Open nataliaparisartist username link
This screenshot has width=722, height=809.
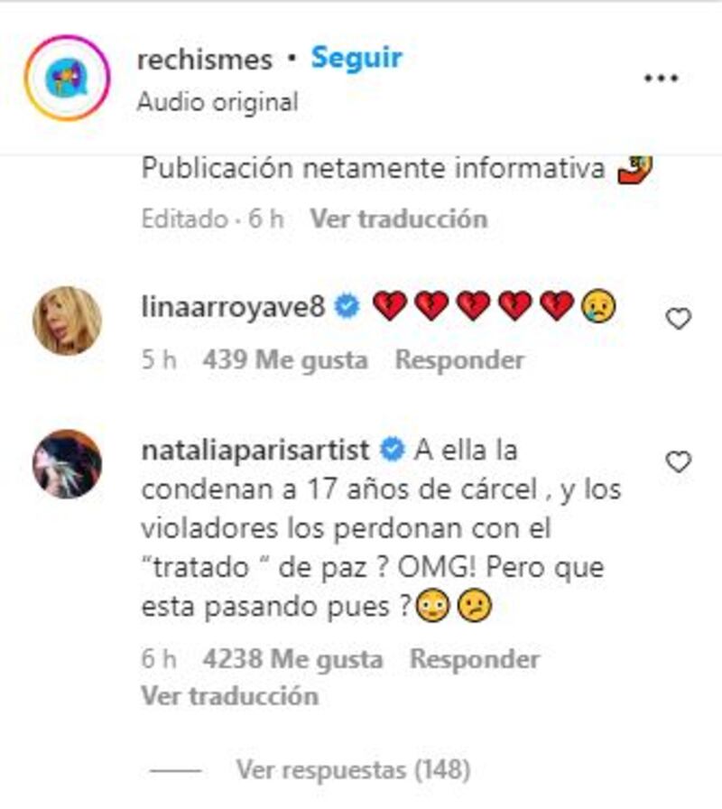coord(255,451)
